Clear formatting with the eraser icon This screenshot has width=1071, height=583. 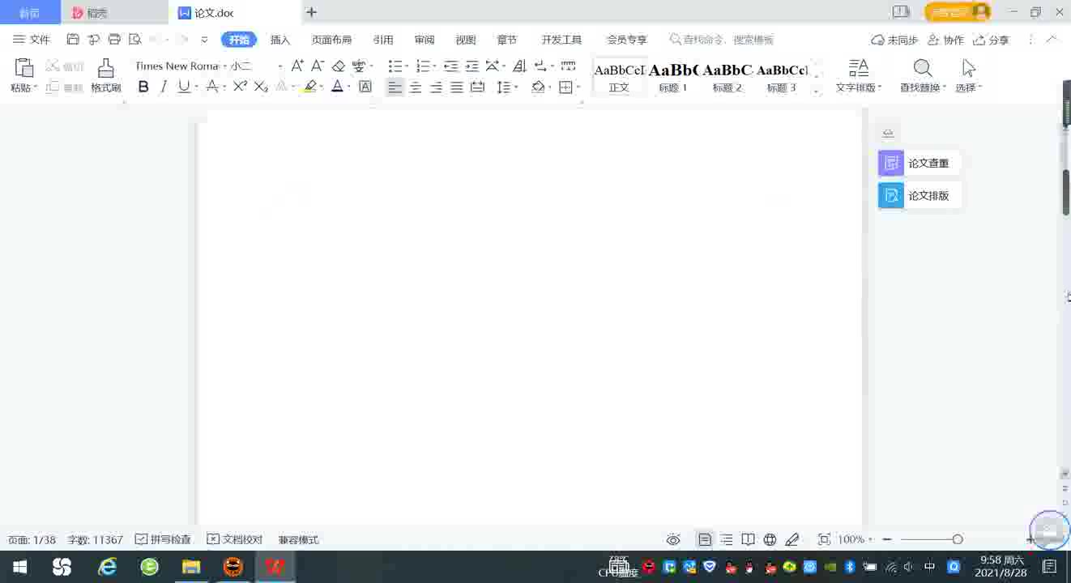(x=339, y=66)
